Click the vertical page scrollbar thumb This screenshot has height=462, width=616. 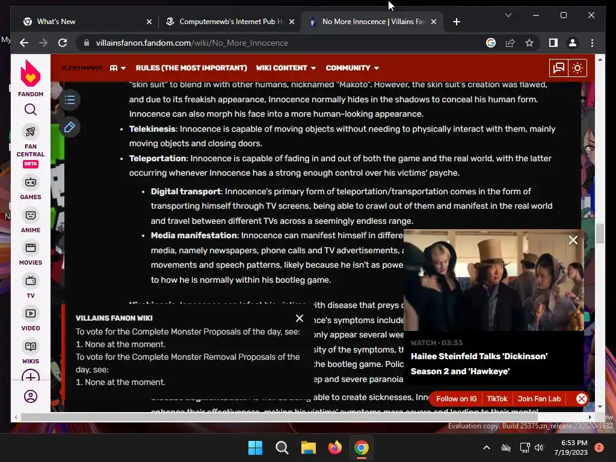coord(600,234)
